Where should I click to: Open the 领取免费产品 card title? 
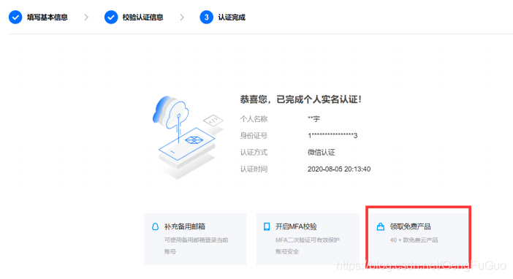[x=410, y=226]
